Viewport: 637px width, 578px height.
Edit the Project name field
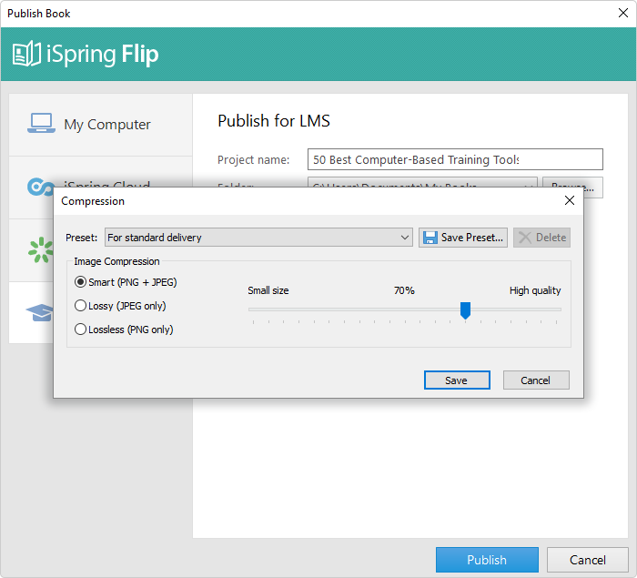[455, 159]
